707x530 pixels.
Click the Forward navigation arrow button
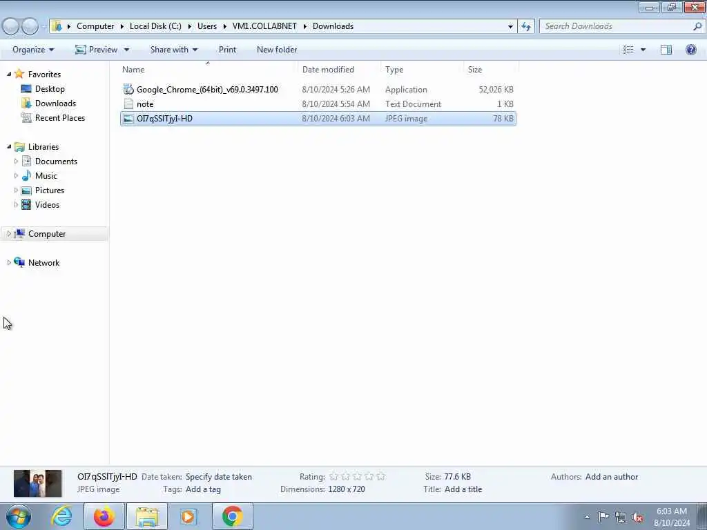coord(30,26)
